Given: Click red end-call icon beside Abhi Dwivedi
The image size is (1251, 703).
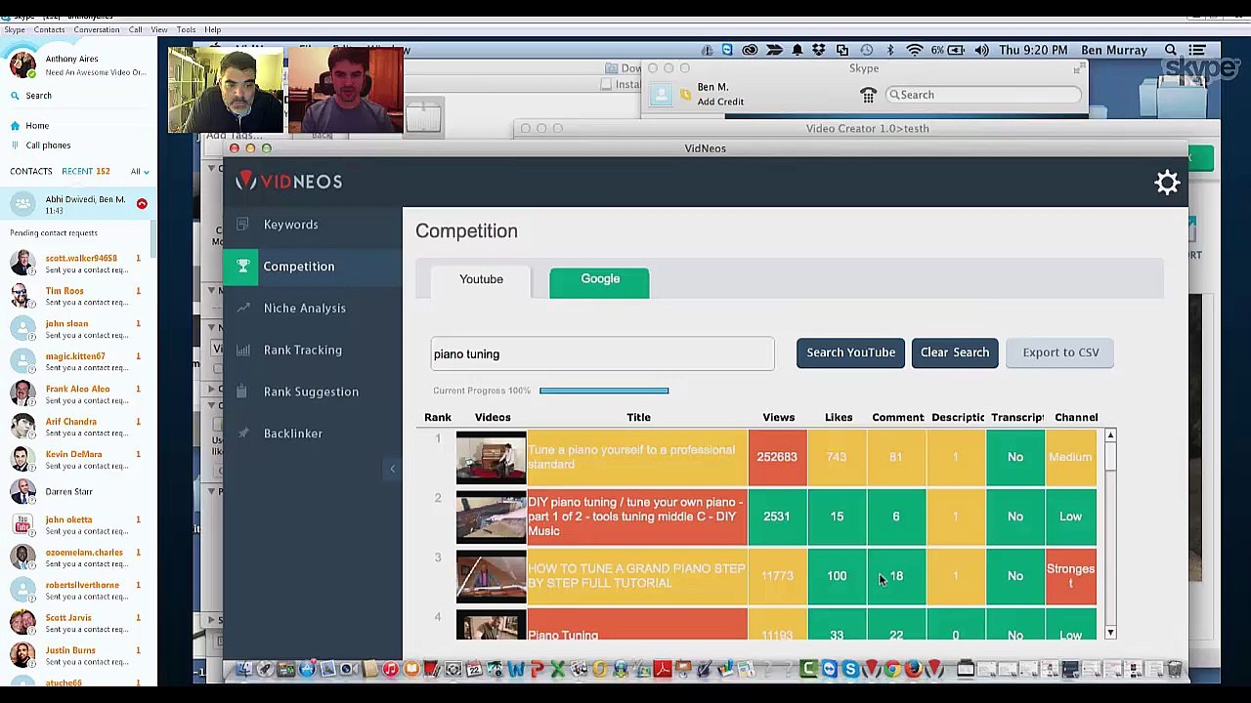Looking at the screenshot, I should 142,203.
